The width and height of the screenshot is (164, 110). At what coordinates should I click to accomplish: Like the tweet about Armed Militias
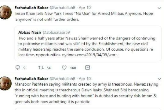(64, 68)
